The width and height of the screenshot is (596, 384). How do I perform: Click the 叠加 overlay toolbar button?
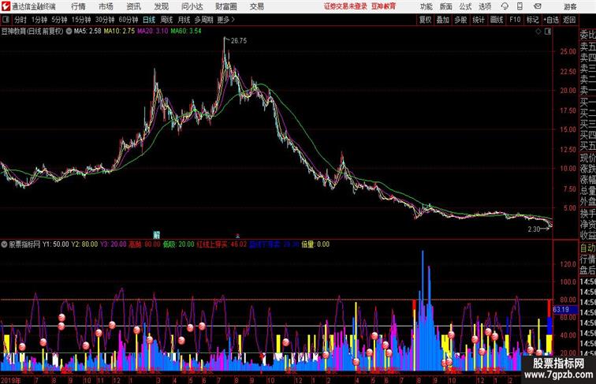[x=443, y=20]
